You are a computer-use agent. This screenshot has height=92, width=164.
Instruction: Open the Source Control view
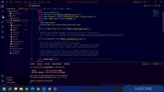point(3,17)
